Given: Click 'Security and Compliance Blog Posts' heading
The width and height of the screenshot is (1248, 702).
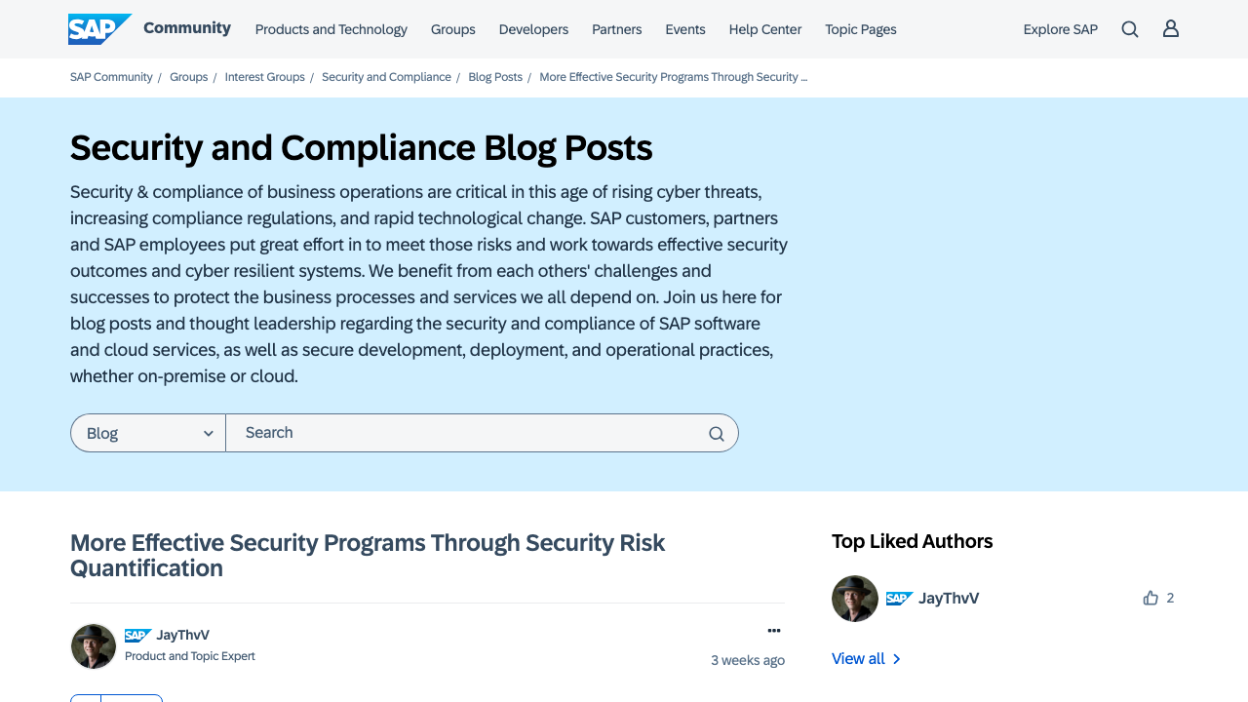Looking at the screenshot, I should [x=362, y=148].
